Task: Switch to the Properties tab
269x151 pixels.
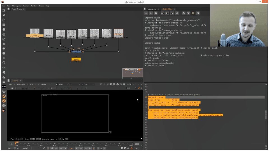Action: point(152,9)
